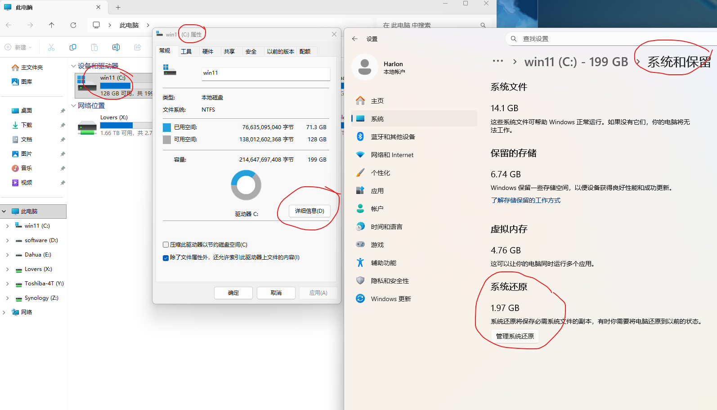Expand Lovers (X:) in navigation tree
Image resolution: width=717 pixels, height=410 pixels.
(x=7, y=269)
